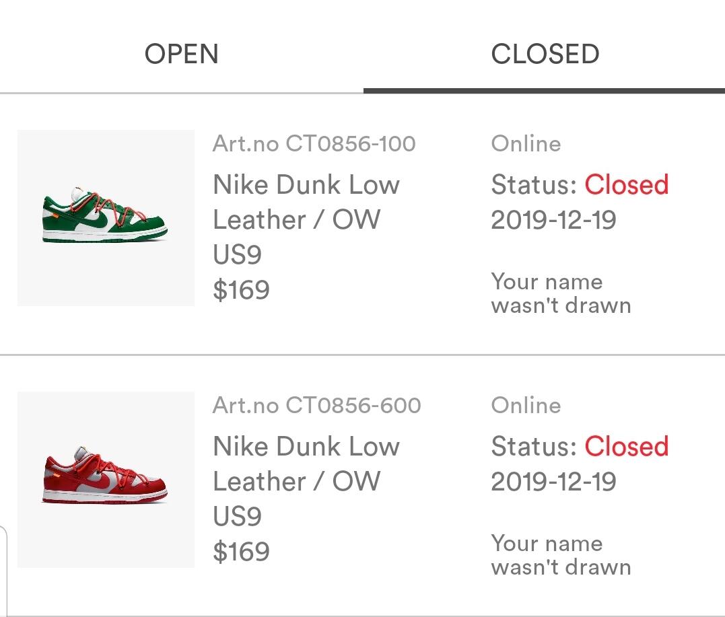Click the green shoe's "Your name wasn't drawn" message
725x617 pixels.
561,293
